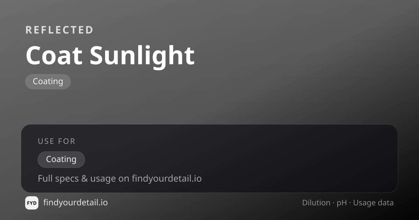This screenshot has height=220, width=419.
Task: Click the FYD logo icon
Action: 32,203
